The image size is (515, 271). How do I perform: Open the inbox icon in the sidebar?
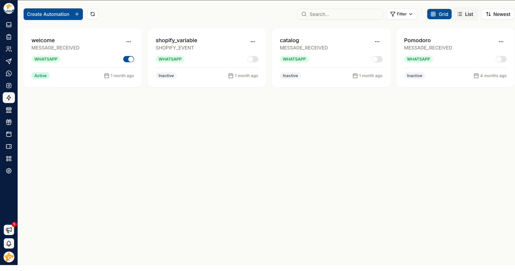point(9,25)
